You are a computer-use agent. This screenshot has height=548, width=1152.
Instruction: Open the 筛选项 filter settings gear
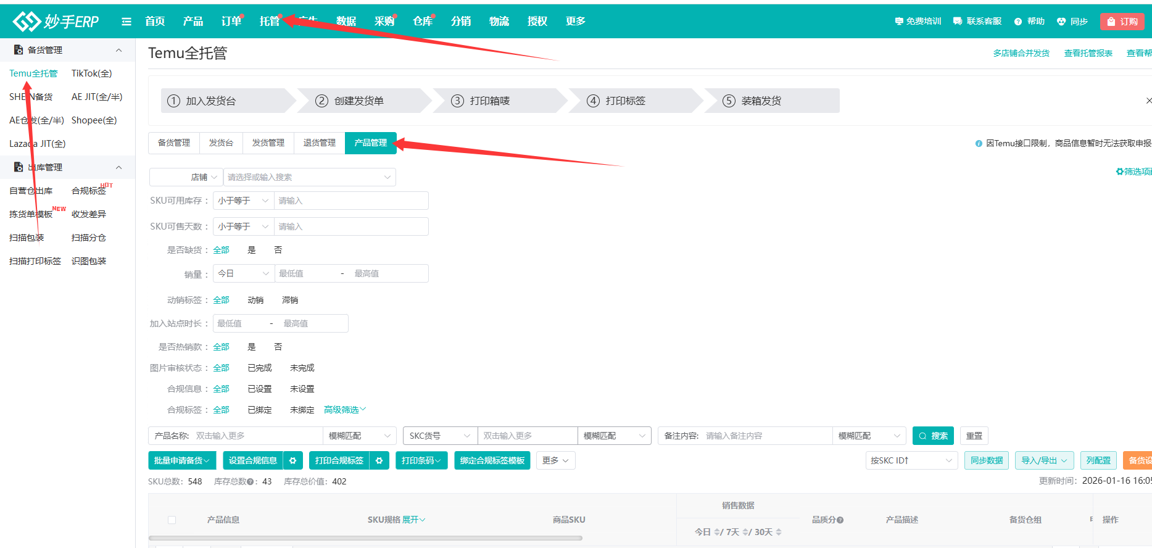1120,172
